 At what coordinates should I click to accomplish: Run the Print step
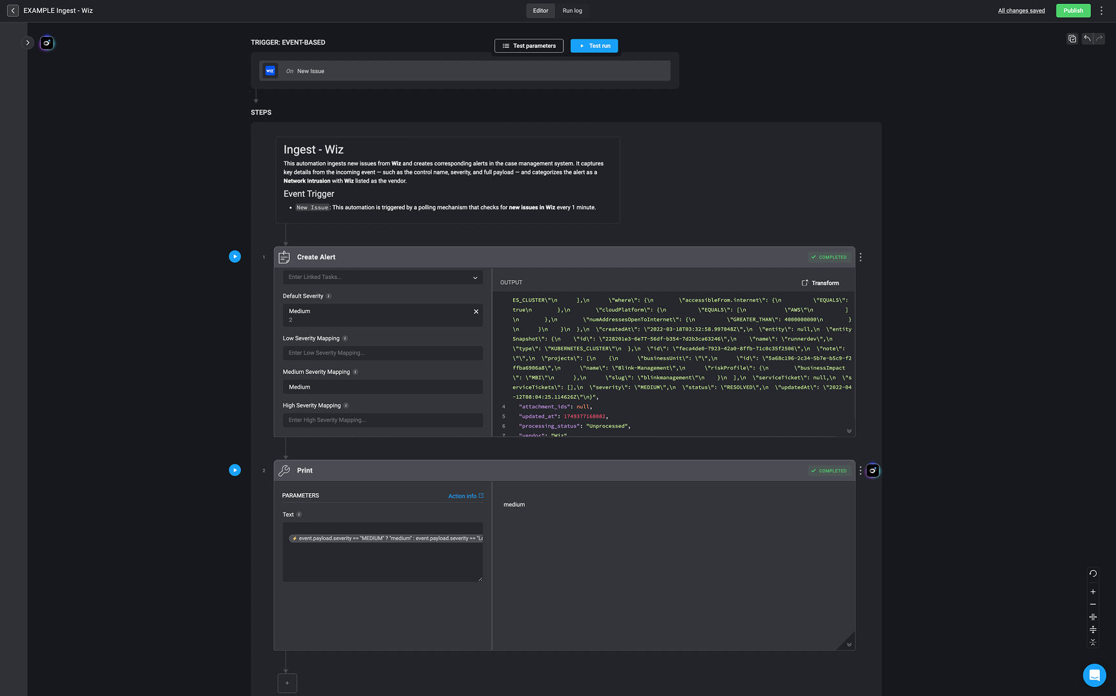(235, 470)
